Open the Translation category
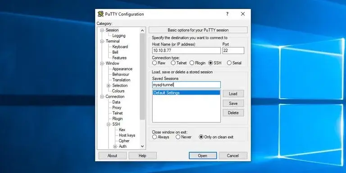Viewport: 346px width, 173px height. [121, 80]
